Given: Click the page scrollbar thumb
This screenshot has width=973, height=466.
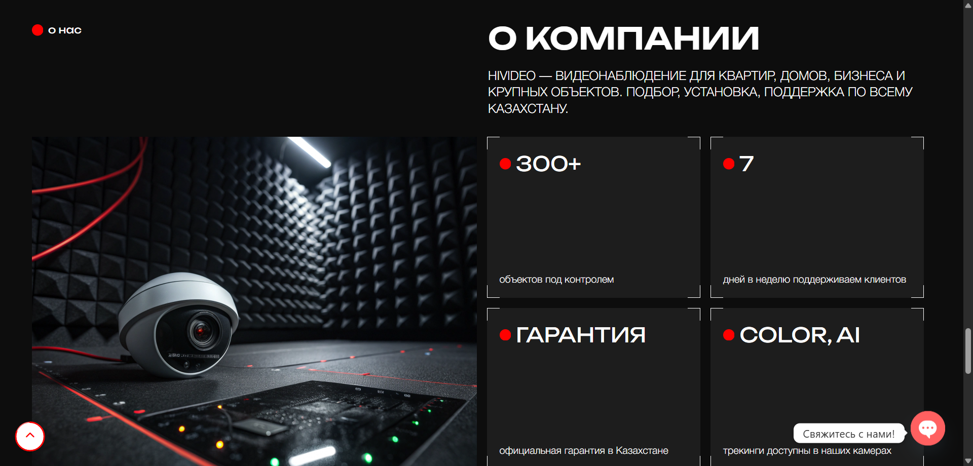Looking at the screenshot, I should [x=968, y=351].
